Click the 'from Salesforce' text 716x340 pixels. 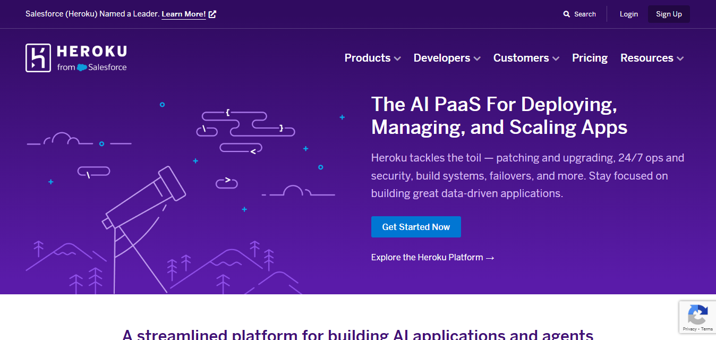tap(92, 67)
